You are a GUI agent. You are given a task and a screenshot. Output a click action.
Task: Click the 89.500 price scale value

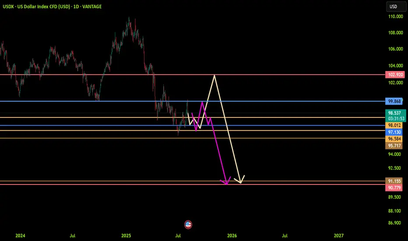(x=394, y=197)
